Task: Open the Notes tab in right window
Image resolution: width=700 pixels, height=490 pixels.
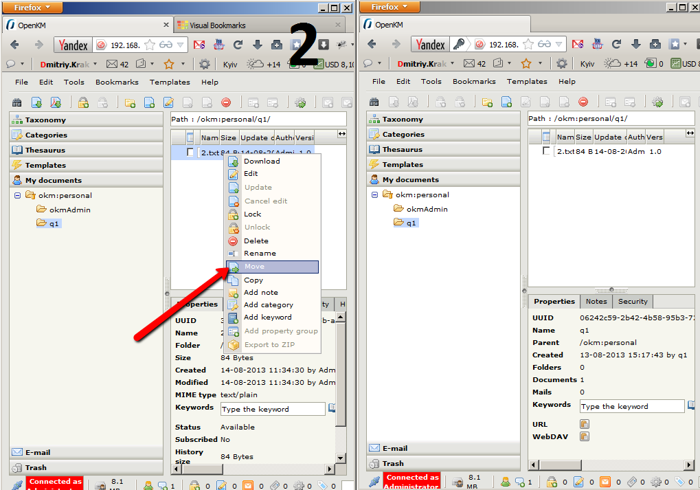Action: tap(596, 301)
